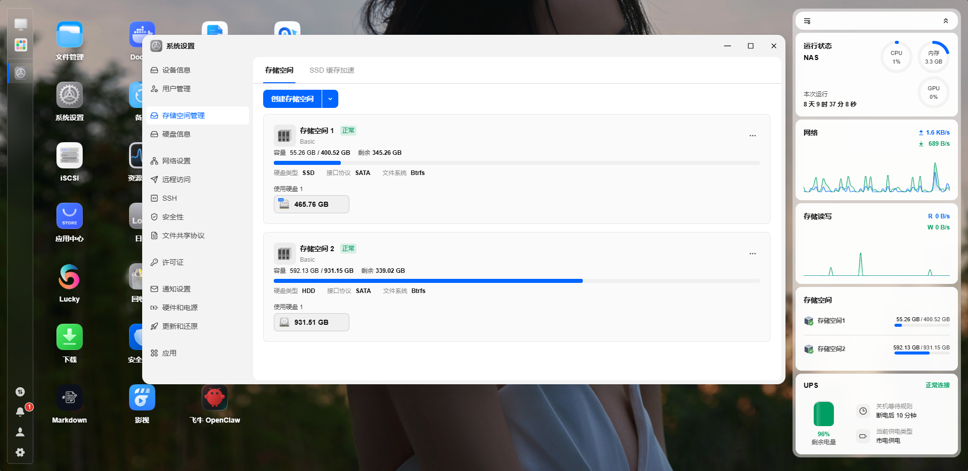This screenshot has height=471, width=968.
Task: Click the 存储空间 2 volume icon
Action: pos(284,254)
